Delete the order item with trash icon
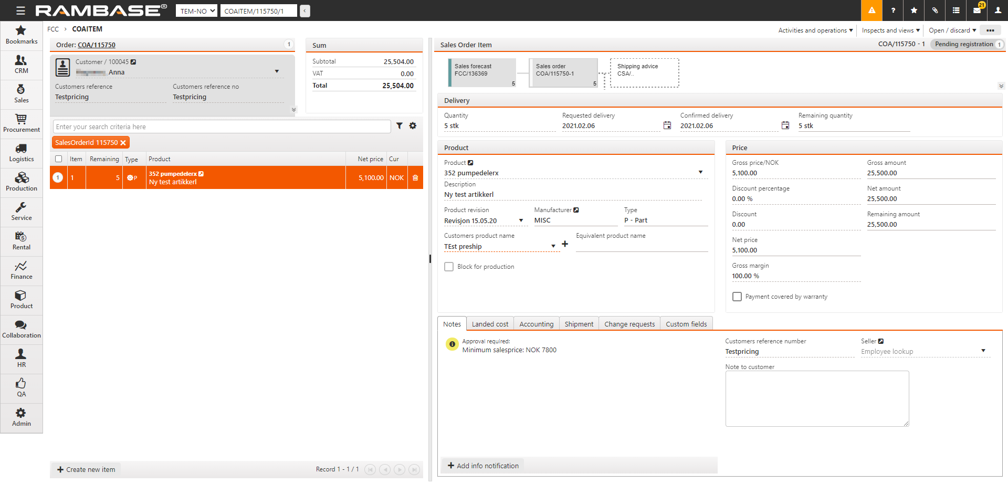Viewport: 1008px width, 484px height. click(415, 178)
